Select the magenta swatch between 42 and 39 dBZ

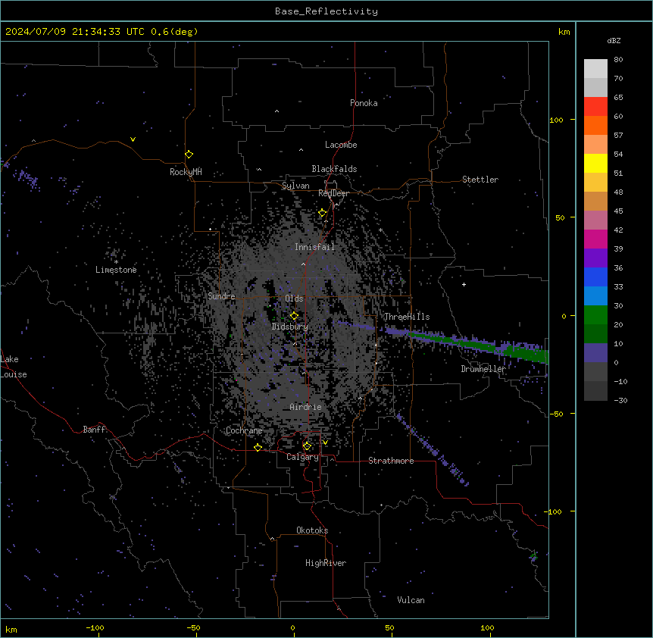click(x=595, y=239)
